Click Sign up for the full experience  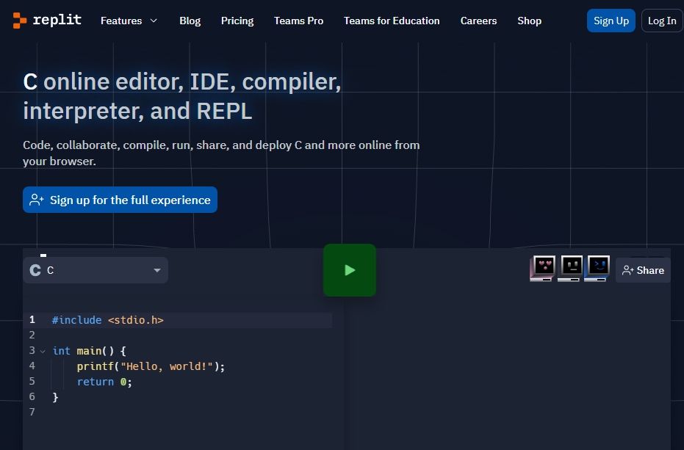120,200
